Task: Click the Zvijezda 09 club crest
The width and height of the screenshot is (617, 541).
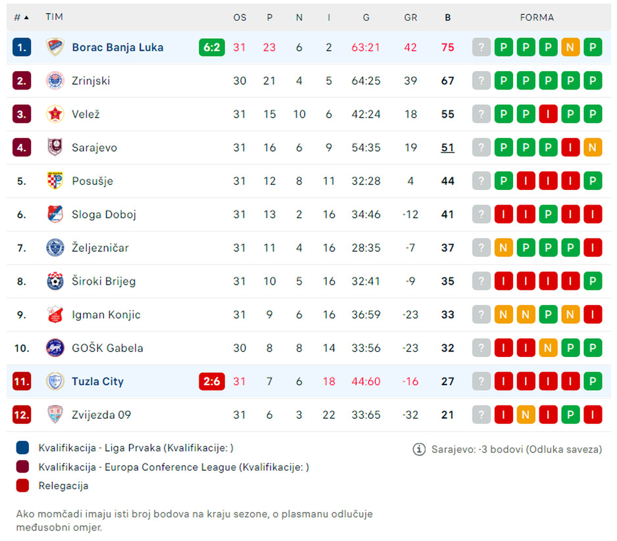Action: point(55,415)
